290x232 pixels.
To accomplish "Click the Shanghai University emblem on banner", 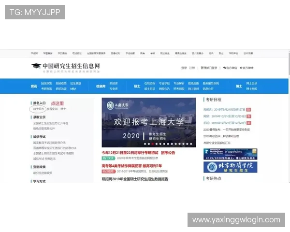I will (110, 106).
